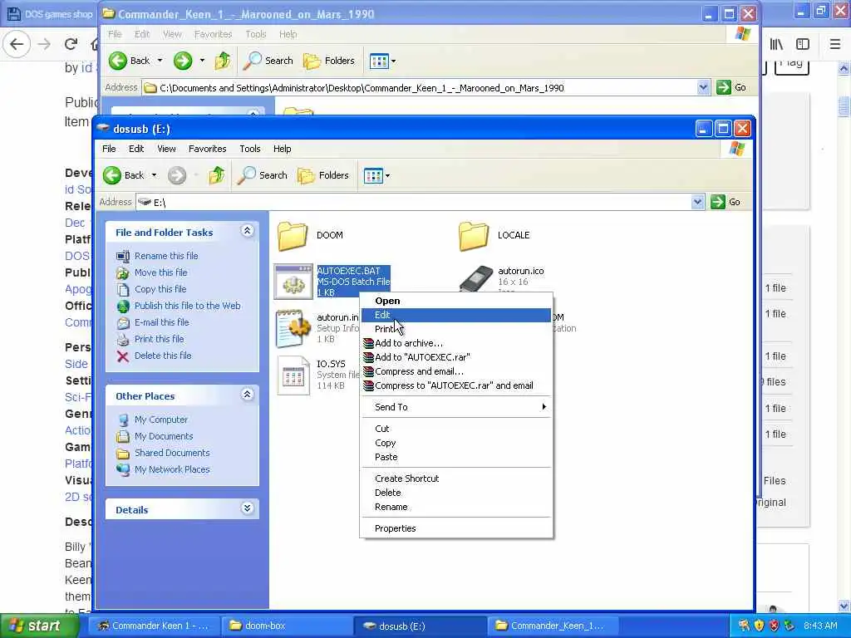Open the View menu in the dosusb window
851x638 pixels.
point(166,149)
